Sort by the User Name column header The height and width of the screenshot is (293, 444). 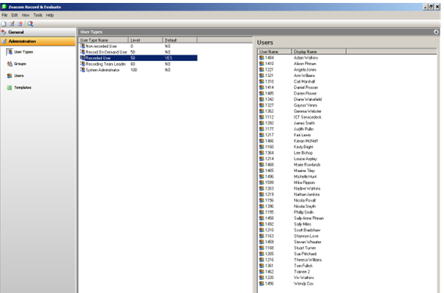coord(275,51)
